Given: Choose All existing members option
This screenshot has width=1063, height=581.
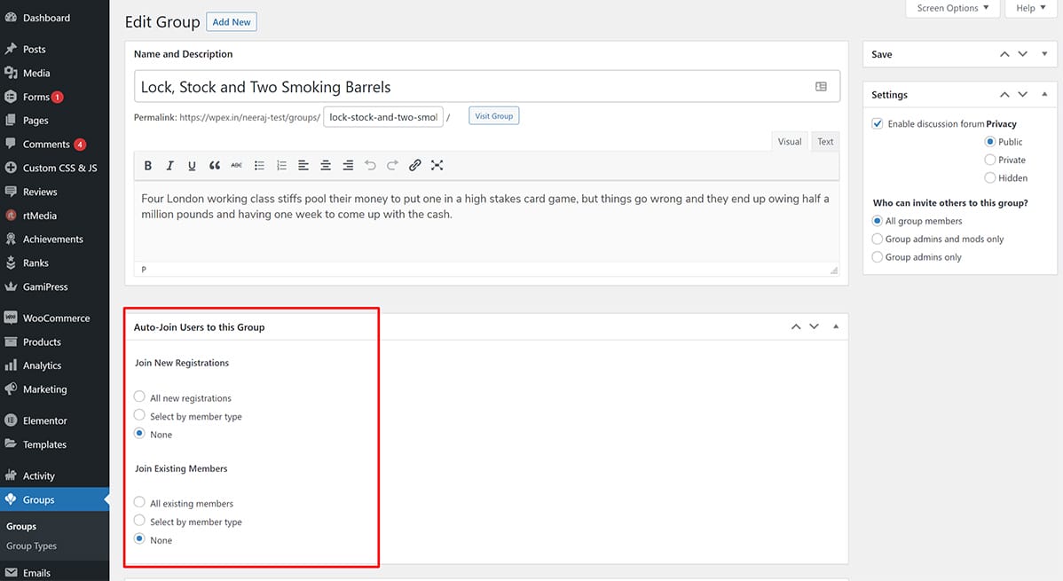Looking at the screenshot, I should pyautogui.click(x=139, y=503).
